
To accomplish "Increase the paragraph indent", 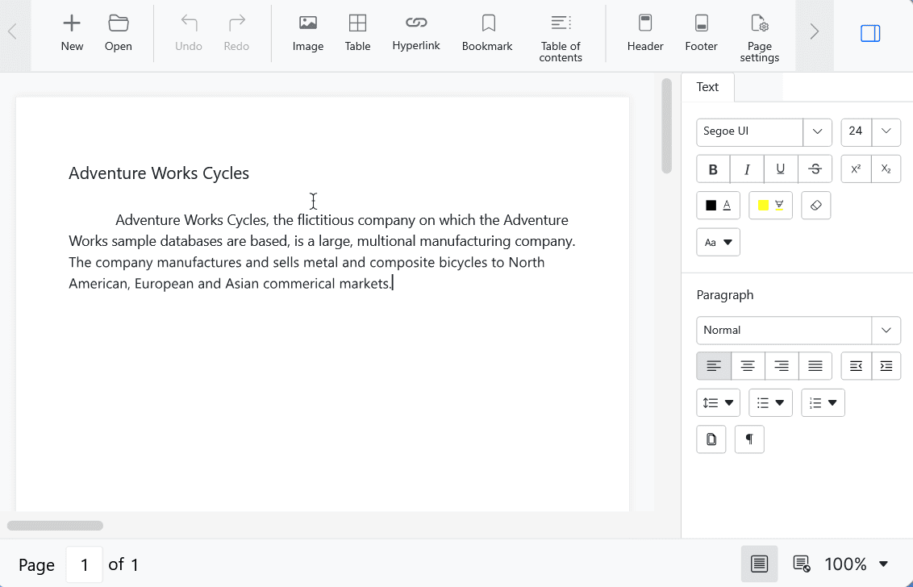I will 886,366.
